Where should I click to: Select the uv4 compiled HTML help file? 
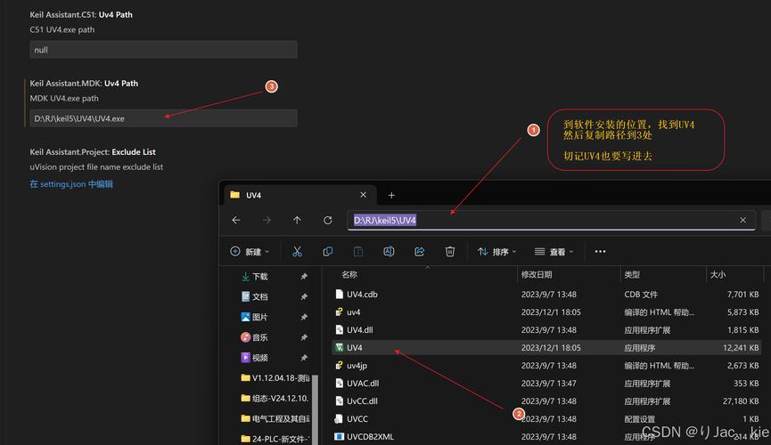(x=545, y=311)
